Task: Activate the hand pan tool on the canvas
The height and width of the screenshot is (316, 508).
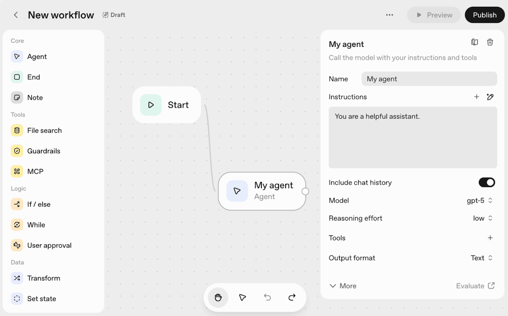Action: [x=218, y=297]
